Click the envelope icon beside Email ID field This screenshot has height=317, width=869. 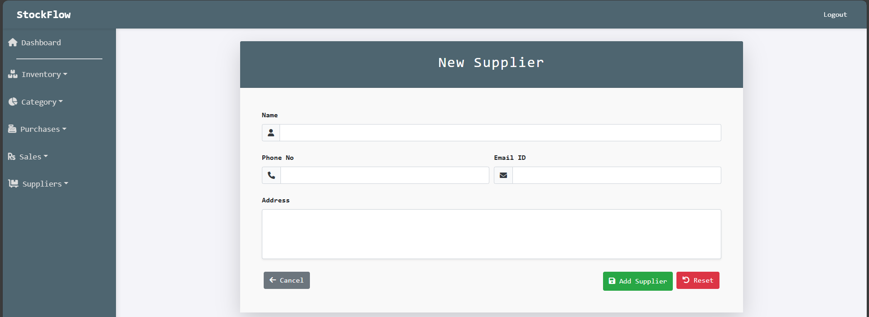pyautogui.click(x=503, y=175)
